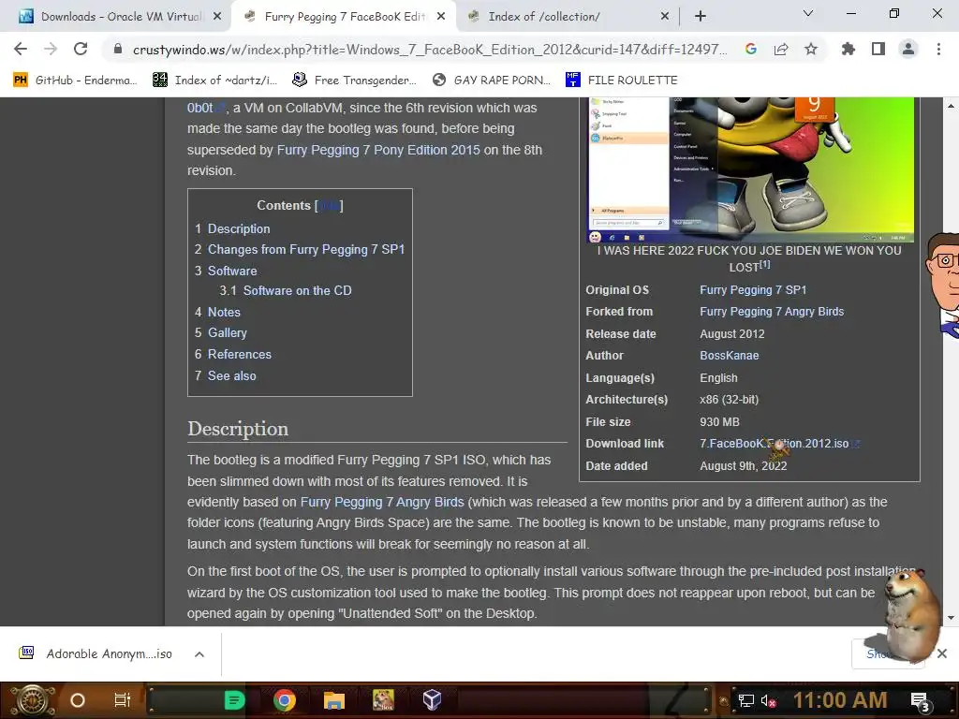Viewport: 959px width, 719px height.
Task: Select the x86 (32-bit) architecture value
Action: tap(729, 399)
